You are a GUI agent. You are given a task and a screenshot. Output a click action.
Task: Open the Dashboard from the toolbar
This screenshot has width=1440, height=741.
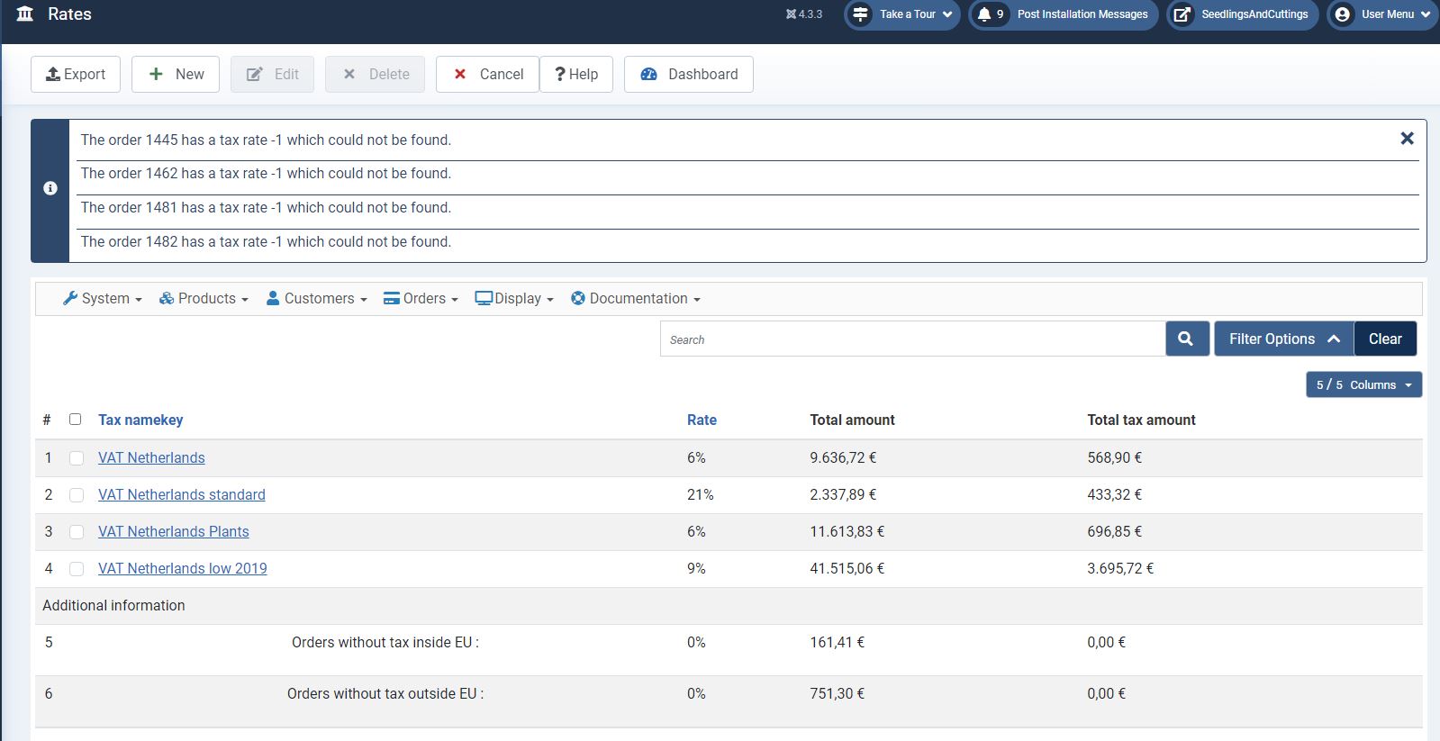point(688,74)
